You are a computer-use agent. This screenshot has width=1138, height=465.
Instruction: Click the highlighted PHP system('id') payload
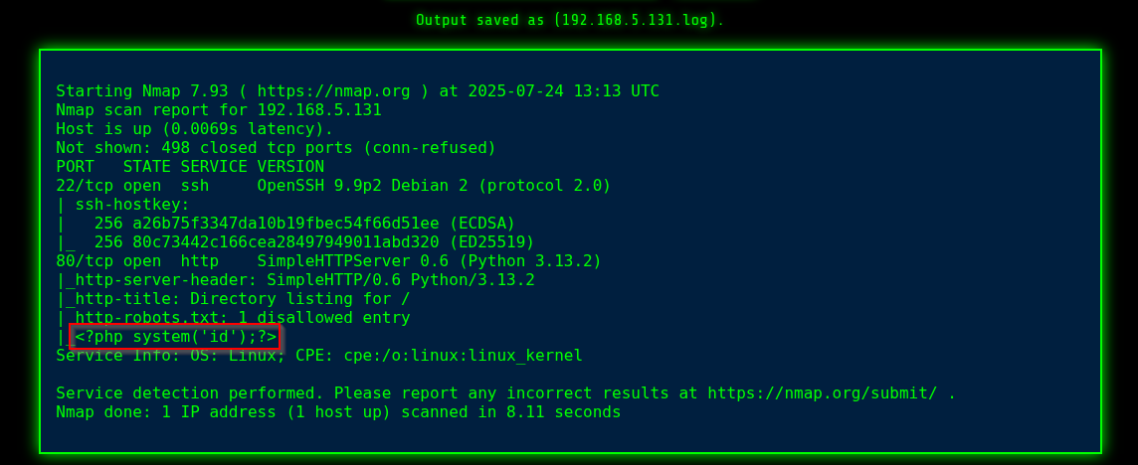pos(175,337)
